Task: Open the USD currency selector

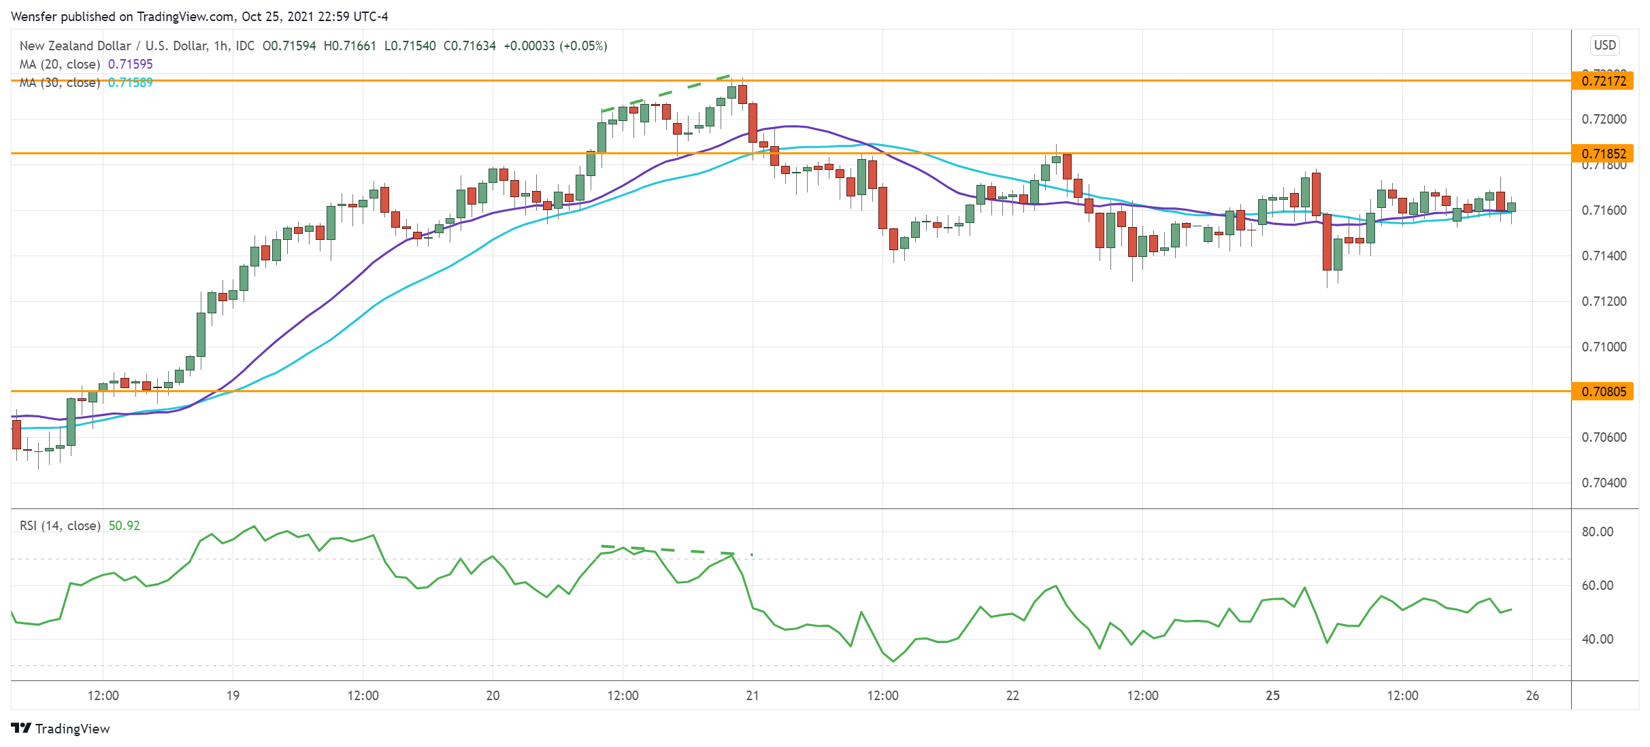Action: tap(1604, 46)
